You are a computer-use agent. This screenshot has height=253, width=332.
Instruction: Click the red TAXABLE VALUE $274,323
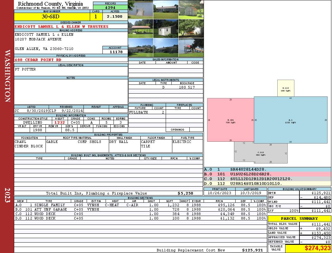pyautogui.click(x=317, y=248)
